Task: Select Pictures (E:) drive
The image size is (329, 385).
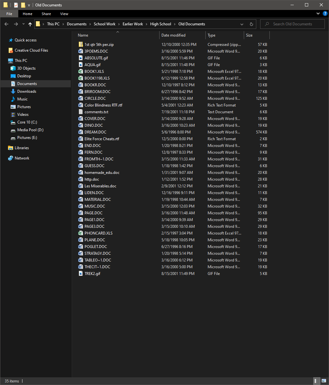Action: [27, 138]
